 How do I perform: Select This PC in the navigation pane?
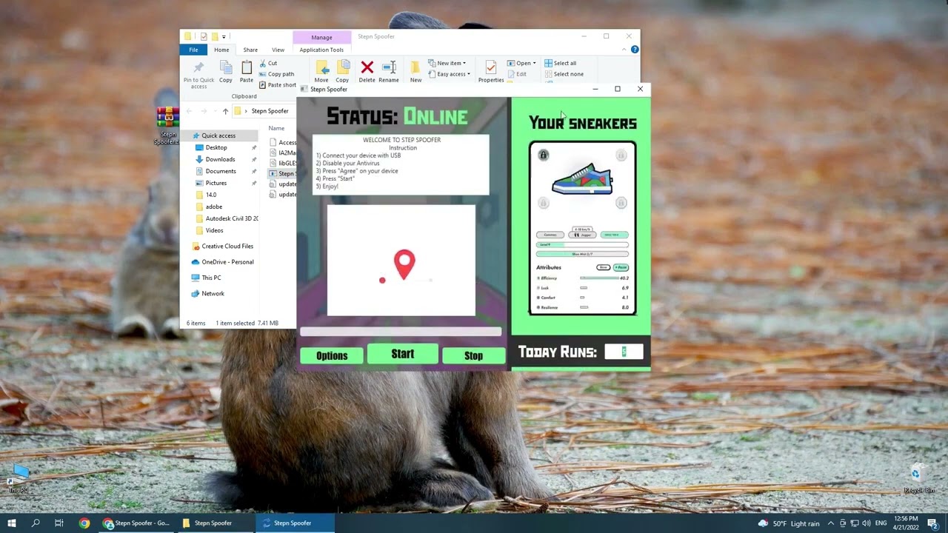(211, 278)
